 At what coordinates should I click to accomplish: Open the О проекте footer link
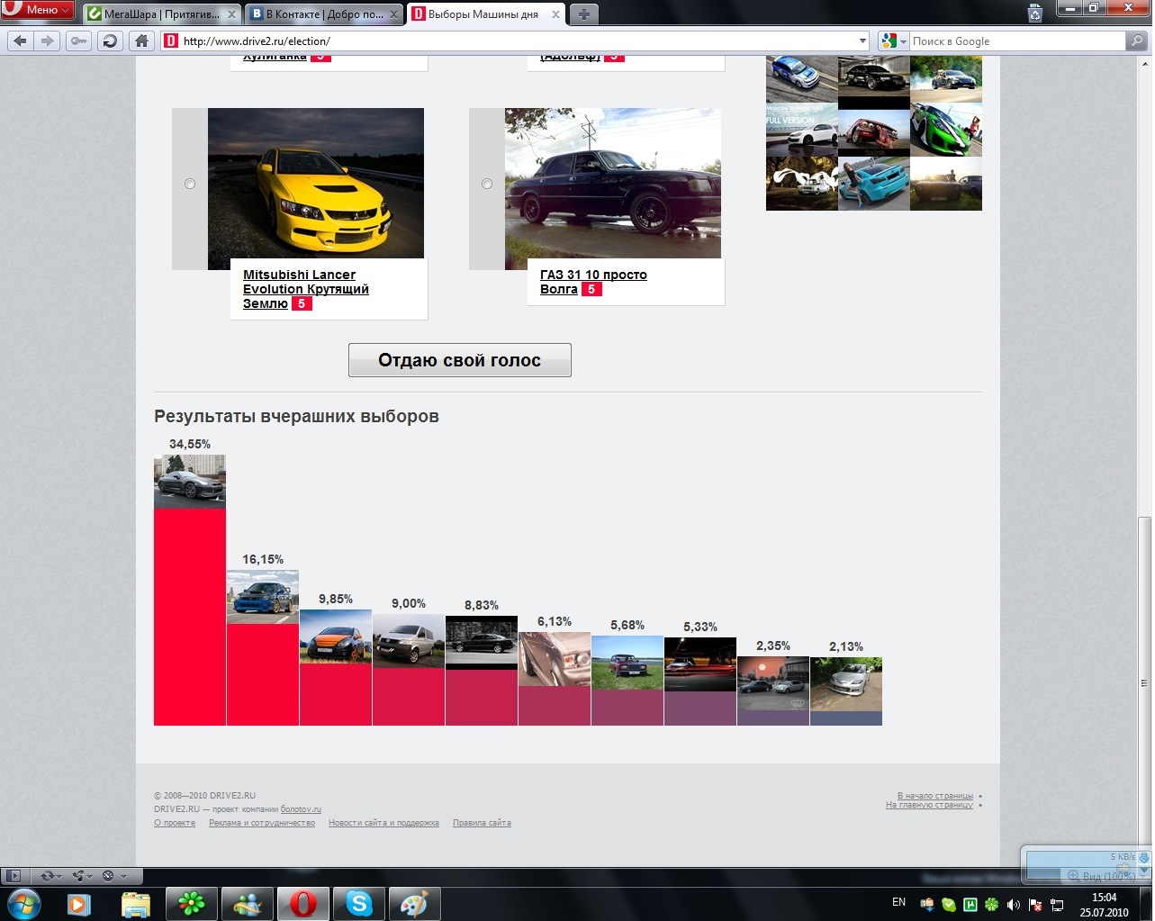(x=175, y=823)
